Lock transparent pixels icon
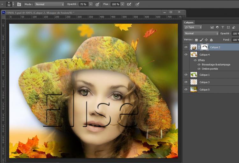 pyautogui.click(x=196, y=40)
